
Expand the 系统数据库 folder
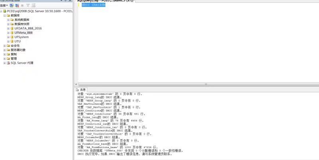[8, 20]
